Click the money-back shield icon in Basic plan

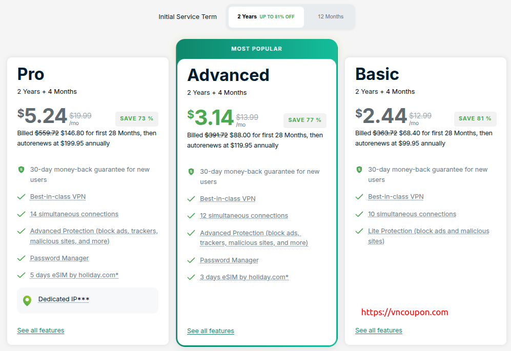point(359,170)
